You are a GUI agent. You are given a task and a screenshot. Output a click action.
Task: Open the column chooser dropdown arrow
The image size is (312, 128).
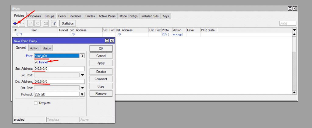294,30
